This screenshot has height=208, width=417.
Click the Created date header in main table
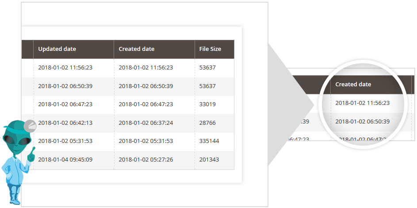point(136,49)
